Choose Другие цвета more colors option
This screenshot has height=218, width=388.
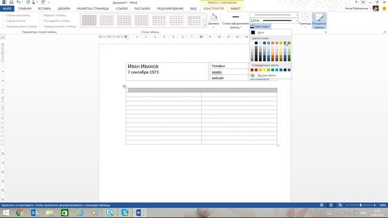(270, 75)
